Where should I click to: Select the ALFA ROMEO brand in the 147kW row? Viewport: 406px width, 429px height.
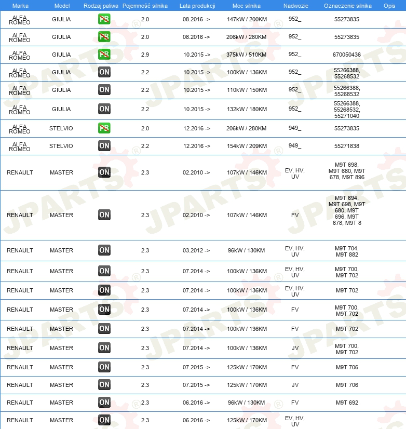pos(19,20)
